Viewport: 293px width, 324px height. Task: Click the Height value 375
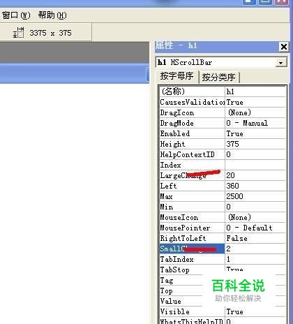coord(255,144)
